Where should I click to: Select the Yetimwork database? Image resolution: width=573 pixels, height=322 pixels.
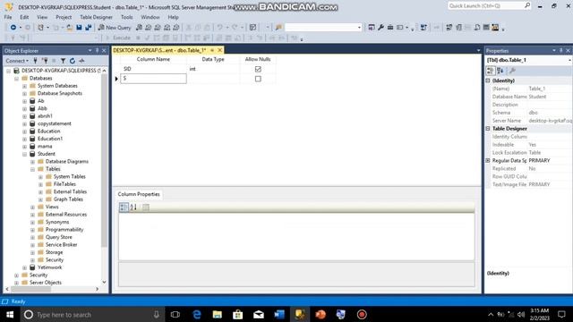click(50, 267)
